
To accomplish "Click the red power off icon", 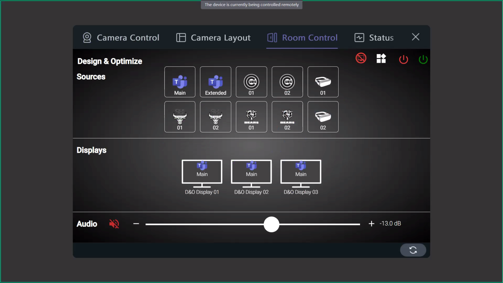I will pyautogui.click(x=403, y=59).
